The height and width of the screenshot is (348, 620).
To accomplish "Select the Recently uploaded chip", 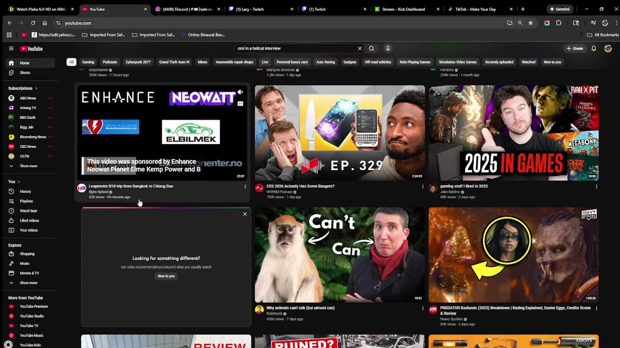I will click(x=499, y=62).
